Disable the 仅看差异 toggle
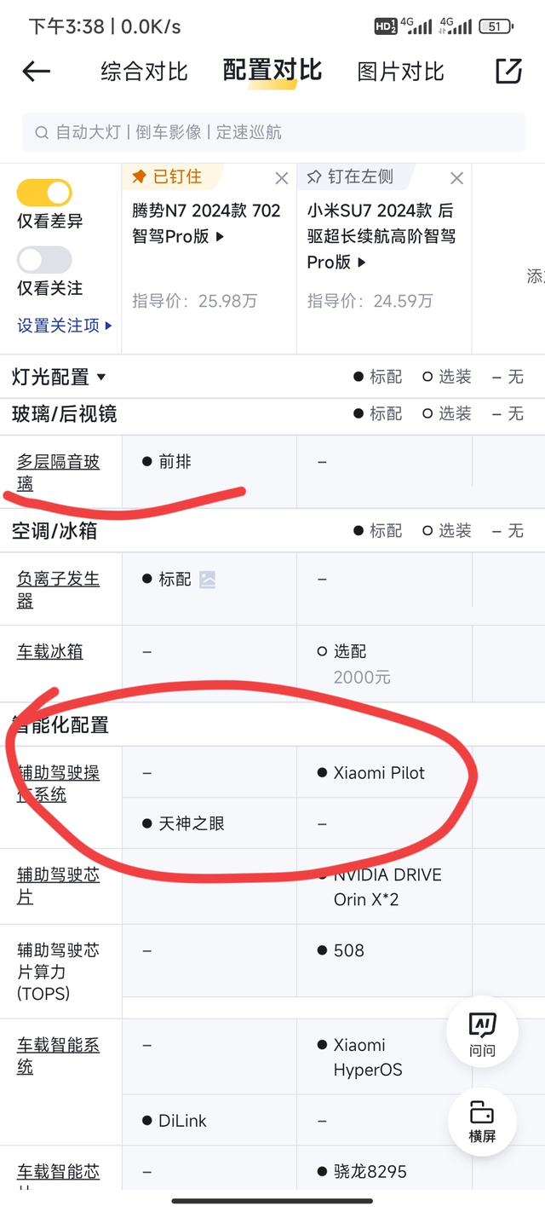Viewport: 545px width, 1212px height. pos(44,193)
